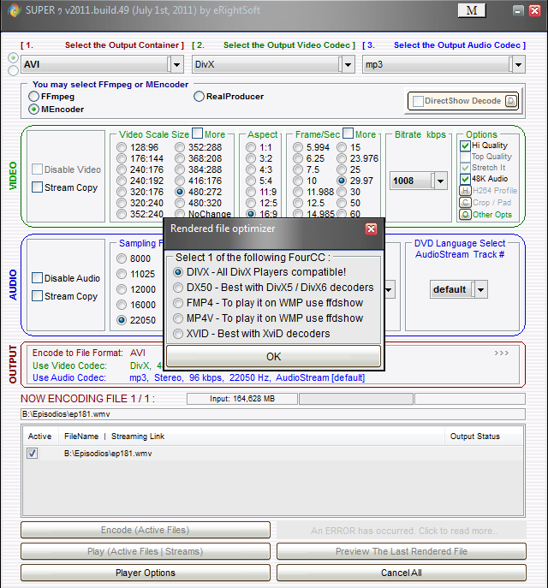Viewport: 548px width, 588px height.
Task: Click the Input 164,628 MB progress field
Action: coord(242,399)
